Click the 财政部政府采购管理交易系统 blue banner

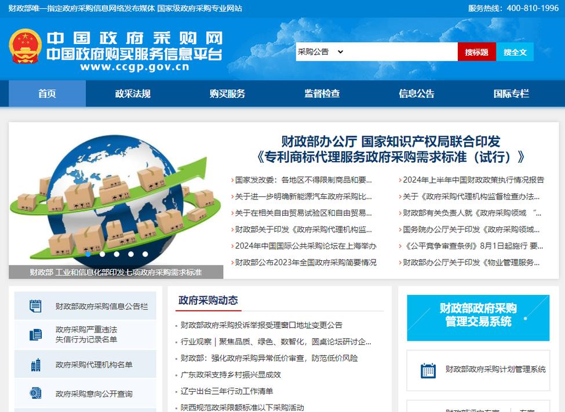point(478,318)
